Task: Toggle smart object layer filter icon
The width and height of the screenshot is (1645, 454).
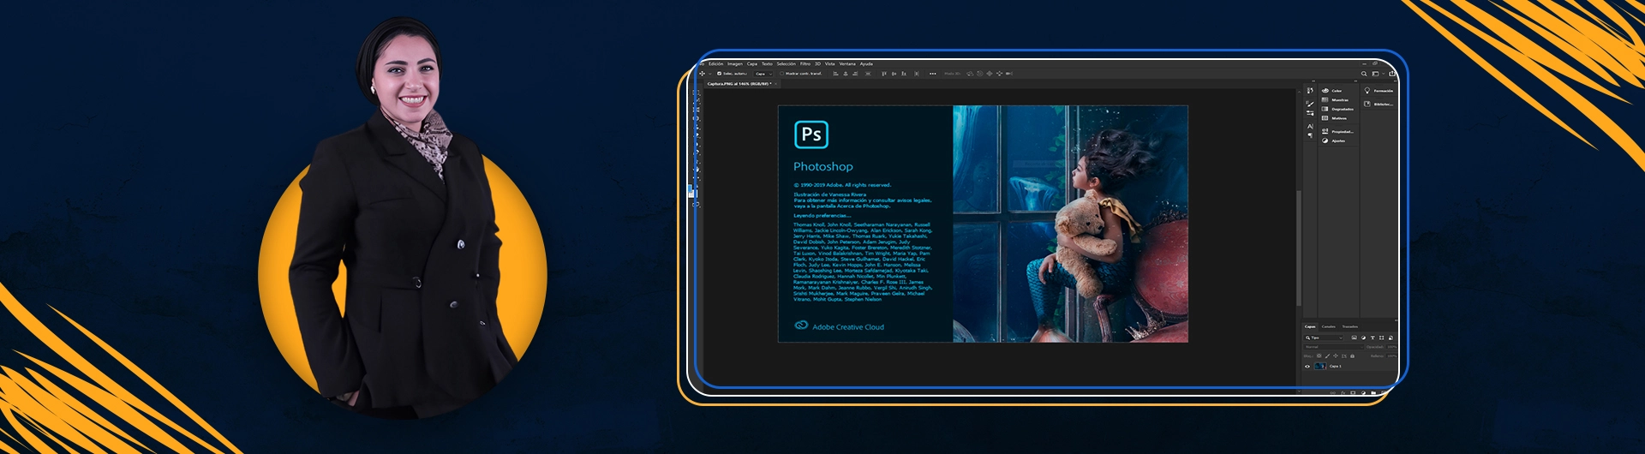Action: pos(1391,338)
